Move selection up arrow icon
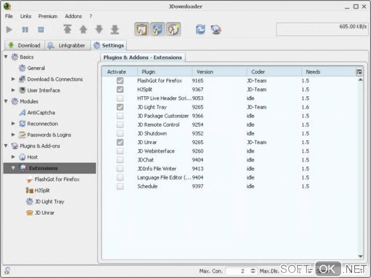Image resolution: width=371 pixels, height=278 pixels. tap(83, 29)
